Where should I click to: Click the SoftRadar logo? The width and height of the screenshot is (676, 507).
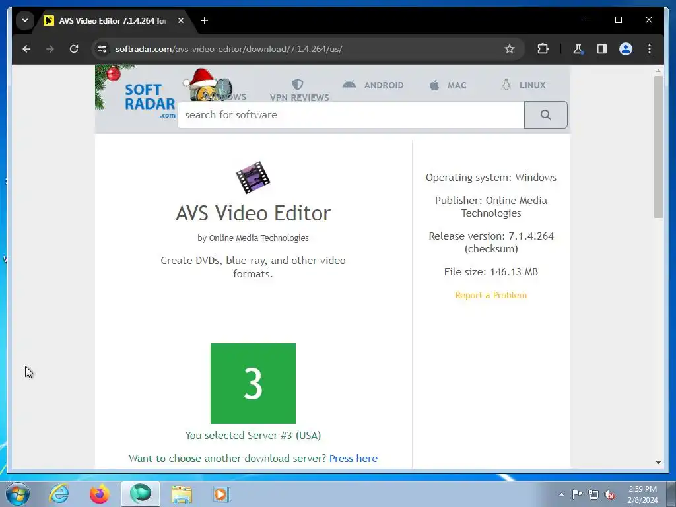(150, 100)
